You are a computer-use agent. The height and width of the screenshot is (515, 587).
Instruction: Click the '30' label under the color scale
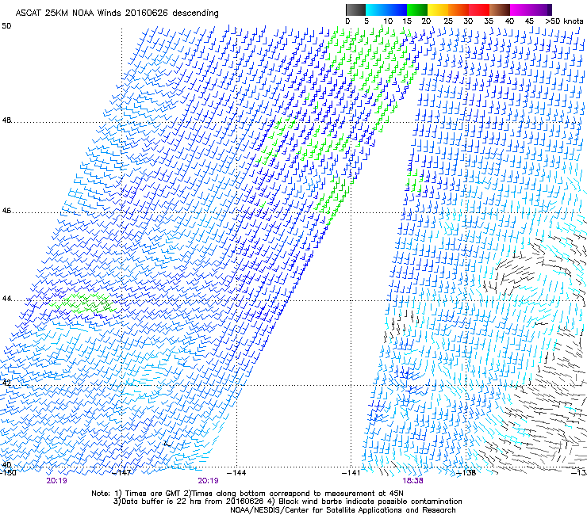468,21
